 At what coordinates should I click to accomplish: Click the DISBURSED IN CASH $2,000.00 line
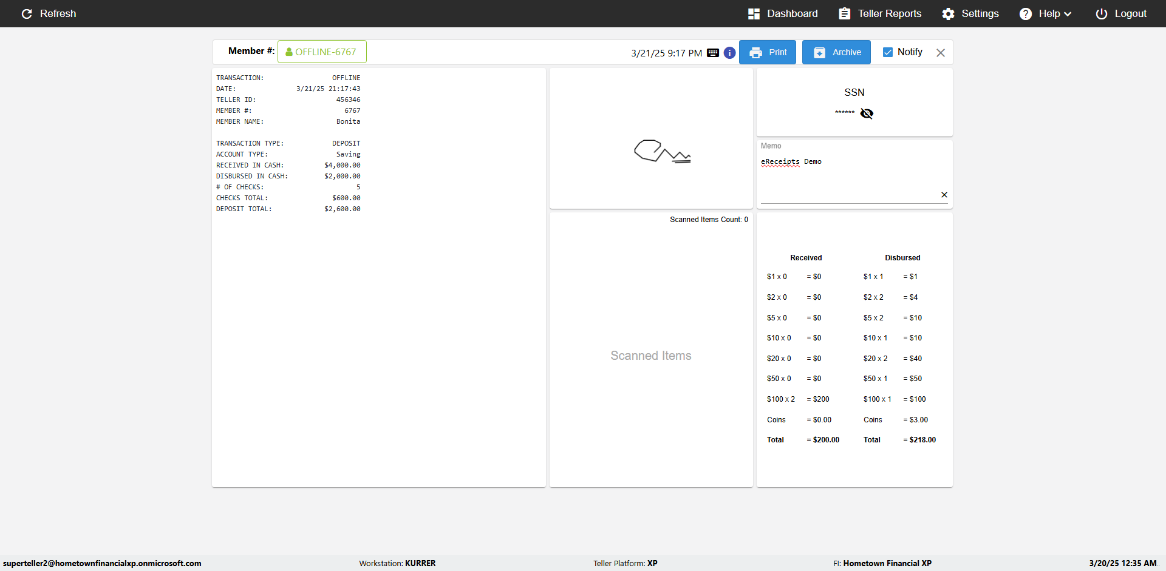[x=288, y=176]
